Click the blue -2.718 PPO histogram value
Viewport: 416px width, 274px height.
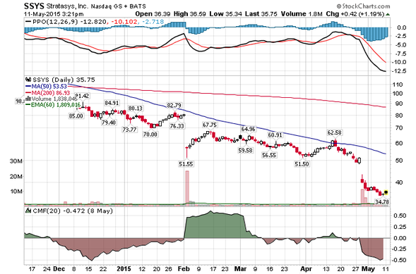153,22
